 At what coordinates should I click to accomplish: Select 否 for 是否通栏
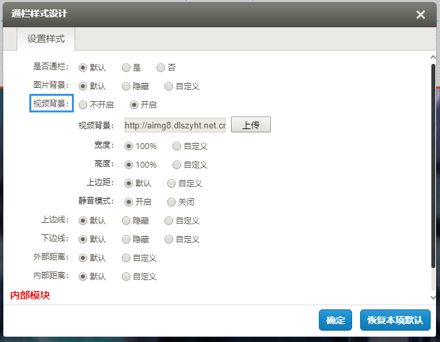[x=160, y=67]
